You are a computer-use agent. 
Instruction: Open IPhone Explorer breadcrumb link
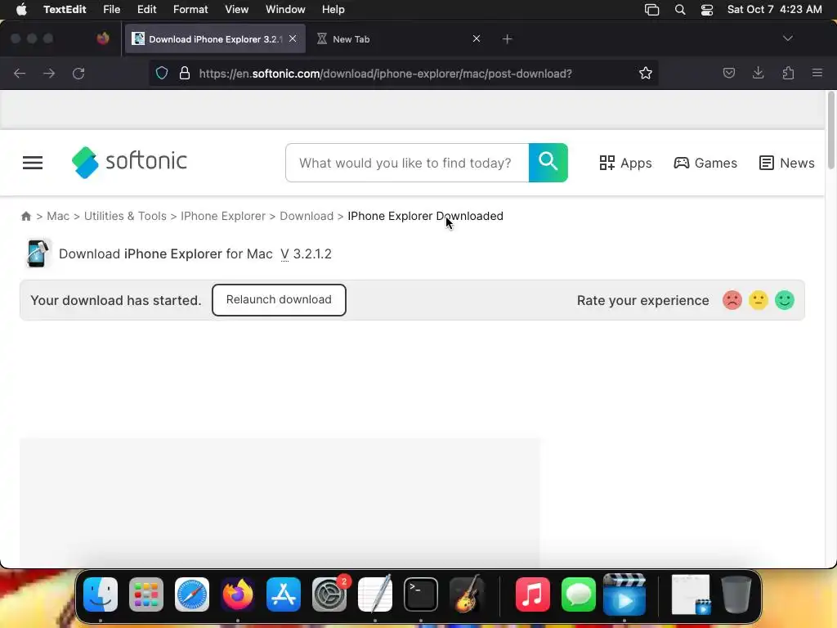point(223,216)
